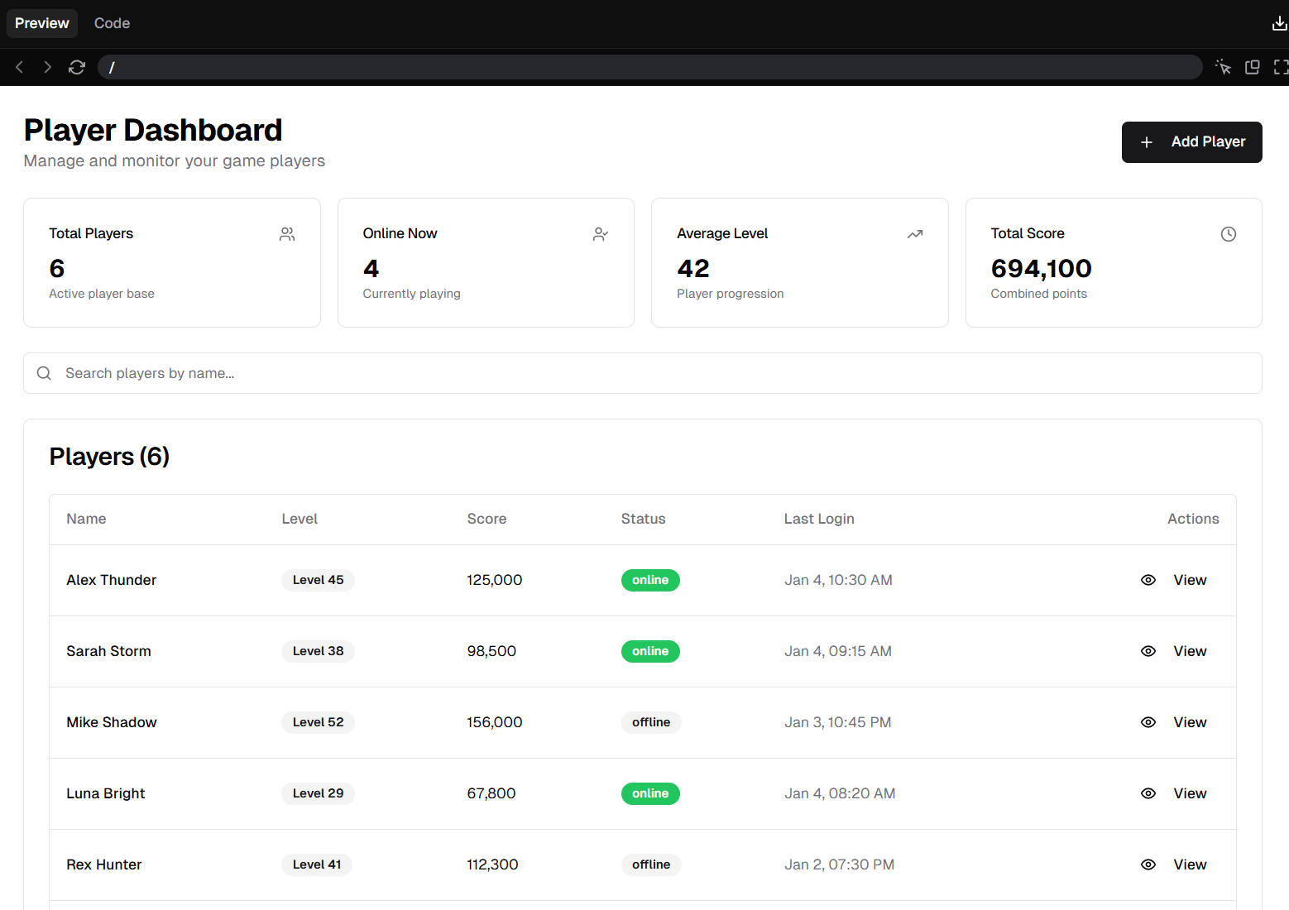The width and height of the screenshot is (1289, 910).
Task: Click the Actions column header
Action: pyautogui.click(x=1193, y=519)
